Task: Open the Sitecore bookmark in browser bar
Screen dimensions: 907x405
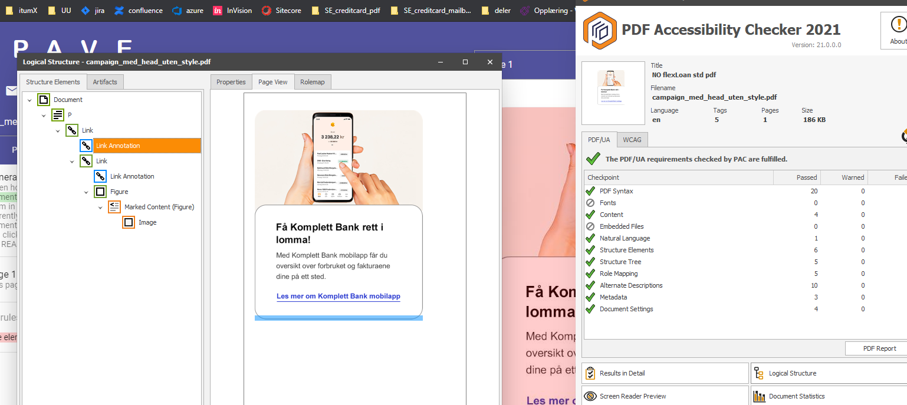Action: click(x=282, y=11)
